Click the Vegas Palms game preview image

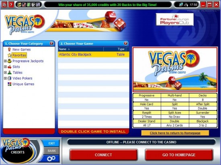point(175,69)
